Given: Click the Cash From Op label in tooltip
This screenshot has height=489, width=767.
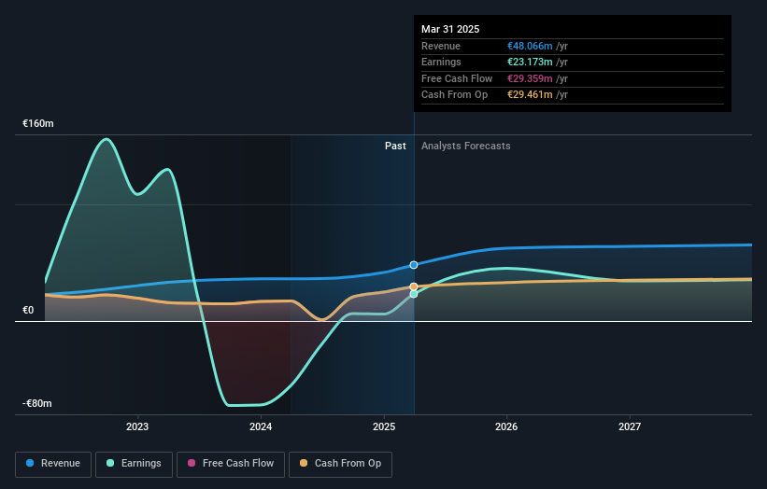Looking at the screenshot, I should 454,95.
